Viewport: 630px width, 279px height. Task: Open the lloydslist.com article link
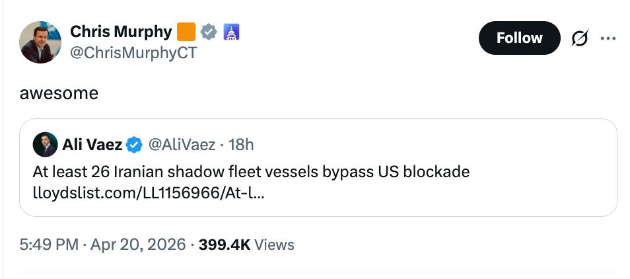coord(149,193)
